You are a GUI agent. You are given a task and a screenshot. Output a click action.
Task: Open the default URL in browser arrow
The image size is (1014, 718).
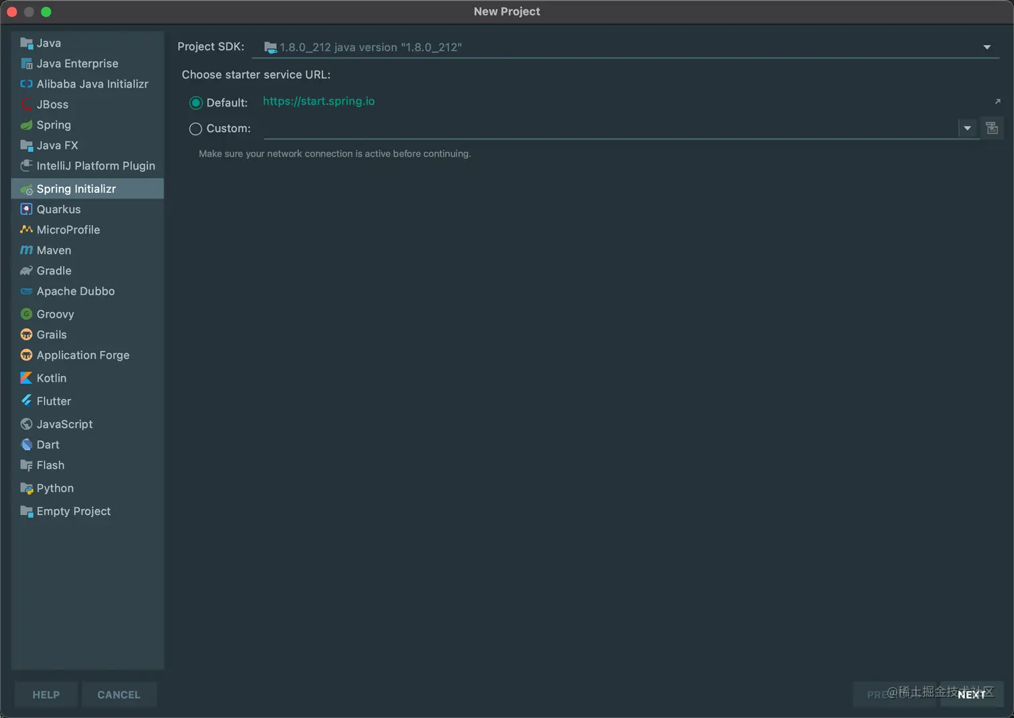(x=997, y=101)
